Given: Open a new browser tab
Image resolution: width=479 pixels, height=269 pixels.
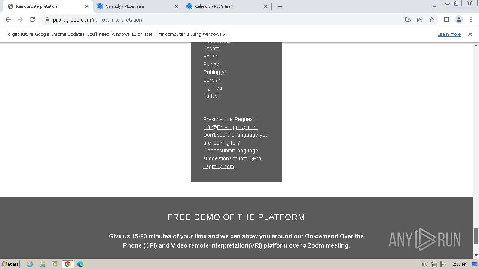Looking at the screenshot, I should coord(280,6).
